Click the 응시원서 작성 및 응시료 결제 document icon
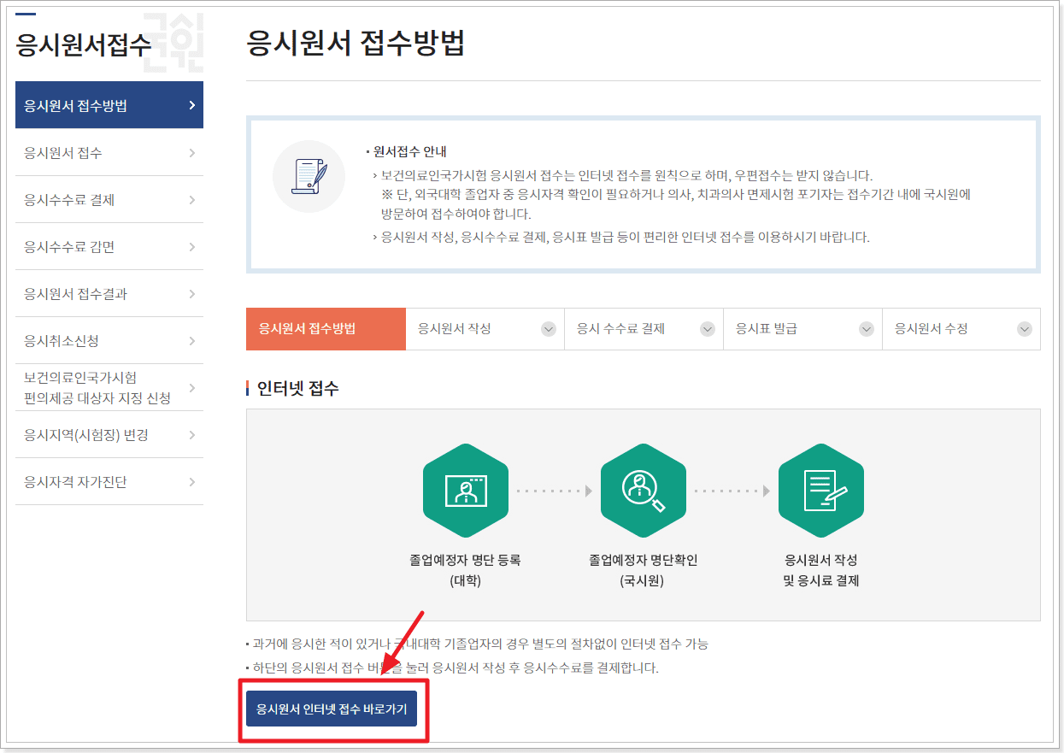1064x753 pixels. point(820,490)
